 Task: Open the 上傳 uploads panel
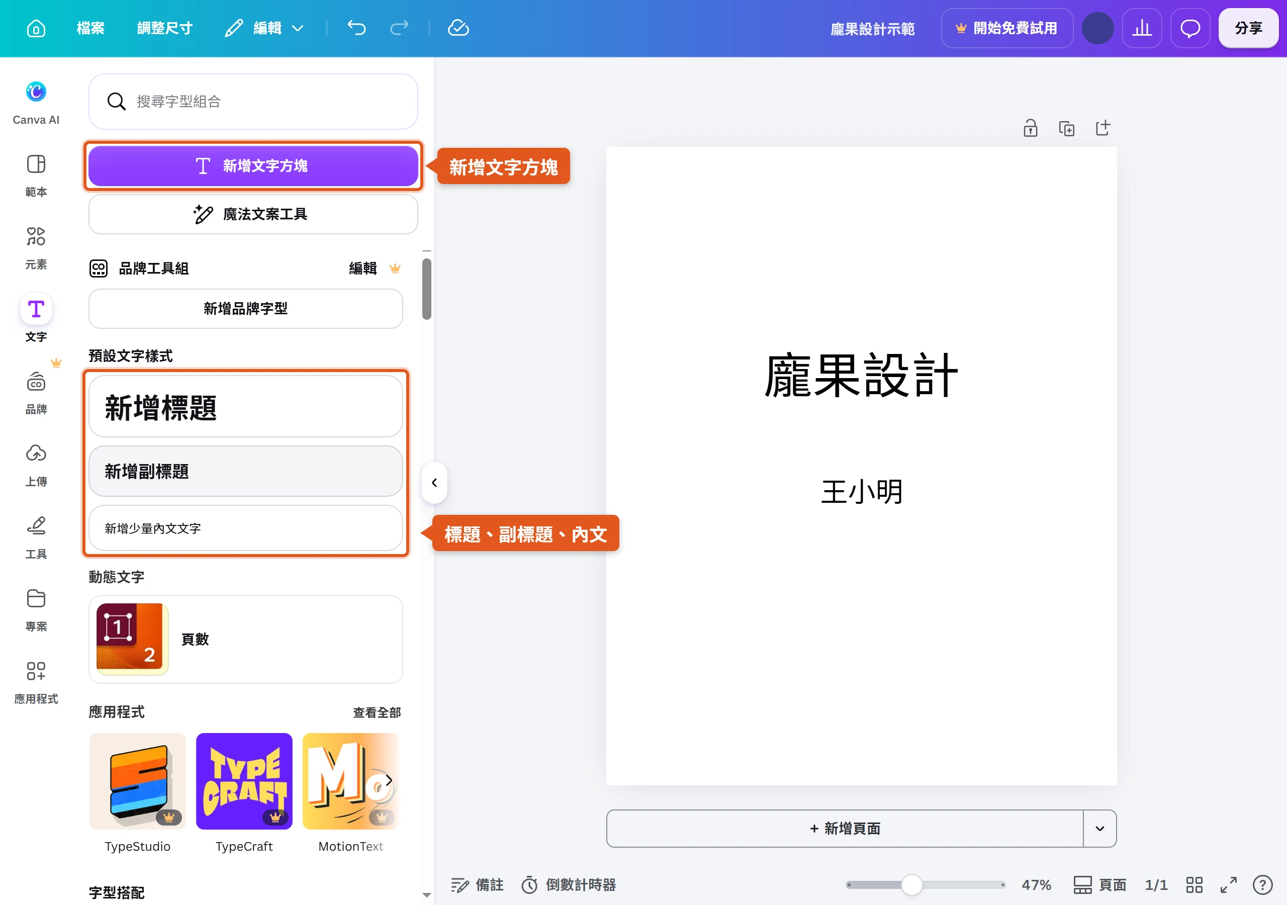(x=36, y=466)
